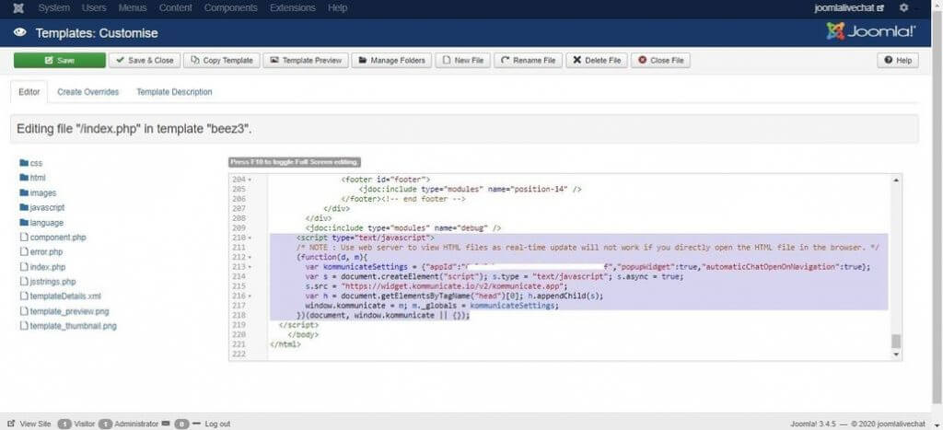This screenshot has height=430, width=943.
Task: Open the Content menu
Action: click(x=176, y=8)
